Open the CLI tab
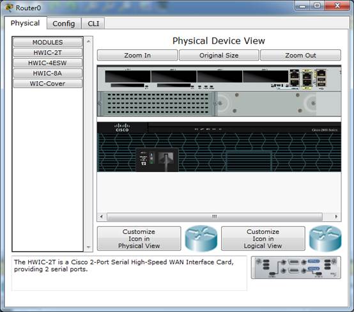This screenshot has width=354, height=312. pyautogui.click(x=93, y=24)
